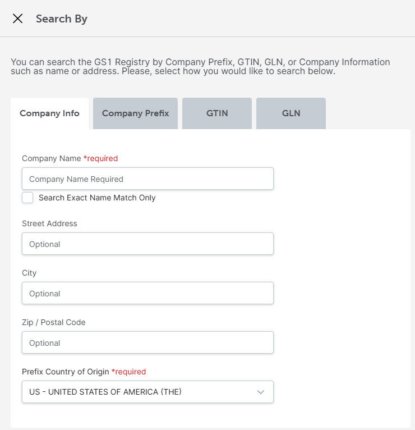Focus the Street Address text box

click(147, 244)
